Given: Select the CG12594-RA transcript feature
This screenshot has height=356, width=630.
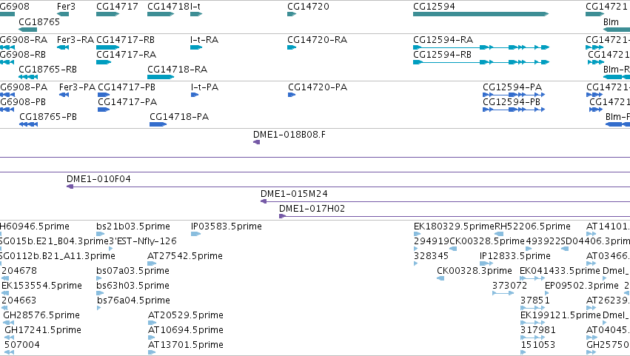Looking at the screenshot, I should pos(481,47).
